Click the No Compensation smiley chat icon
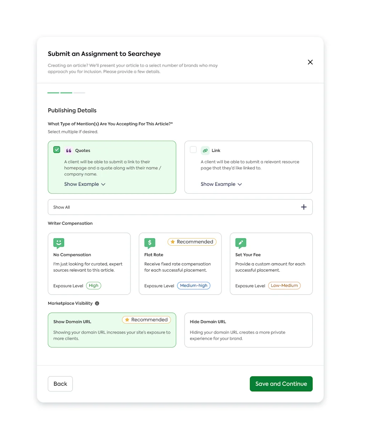Screen dimensions: 365x437 coord(59,243)
